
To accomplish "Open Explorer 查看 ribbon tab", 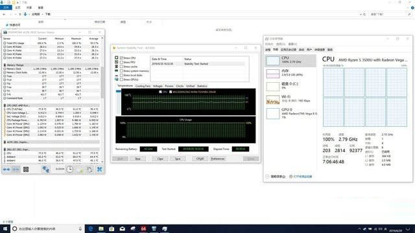I will (x=40, y=8).
